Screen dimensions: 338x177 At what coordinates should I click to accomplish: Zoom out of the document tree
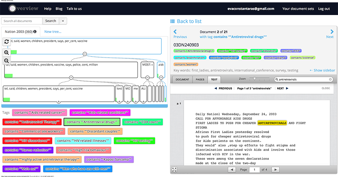coord(6,61)
